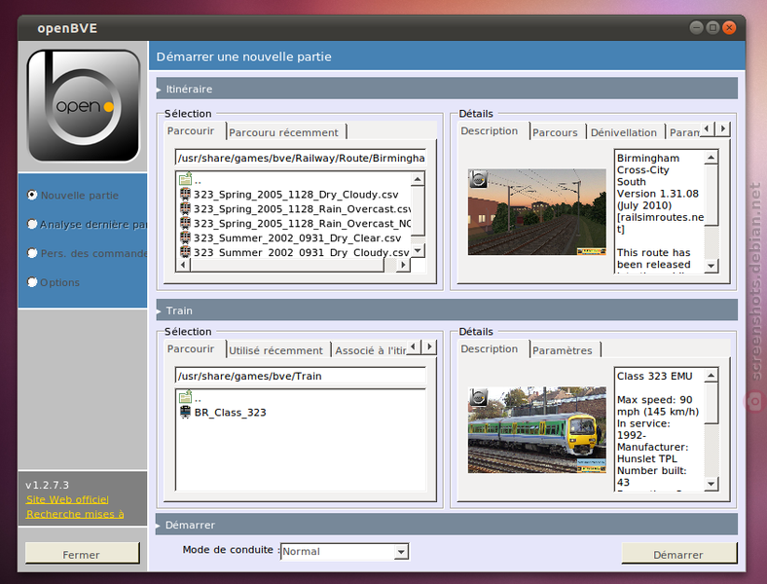Click the parent folder icon in train list
Image resolution: width=767 pixels, height=584 pixels.
point(185,397)
